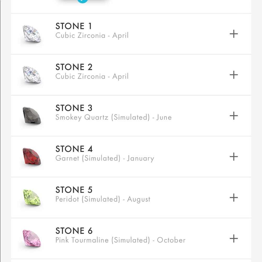262x262 pixels.
Task: Click the clear cubic zirconia gem for Stone 1
Action: tap(32, 34)
